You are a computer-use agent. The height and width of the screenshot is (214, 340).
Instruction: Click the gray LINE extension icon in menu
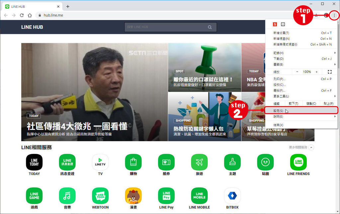[283, 24]
